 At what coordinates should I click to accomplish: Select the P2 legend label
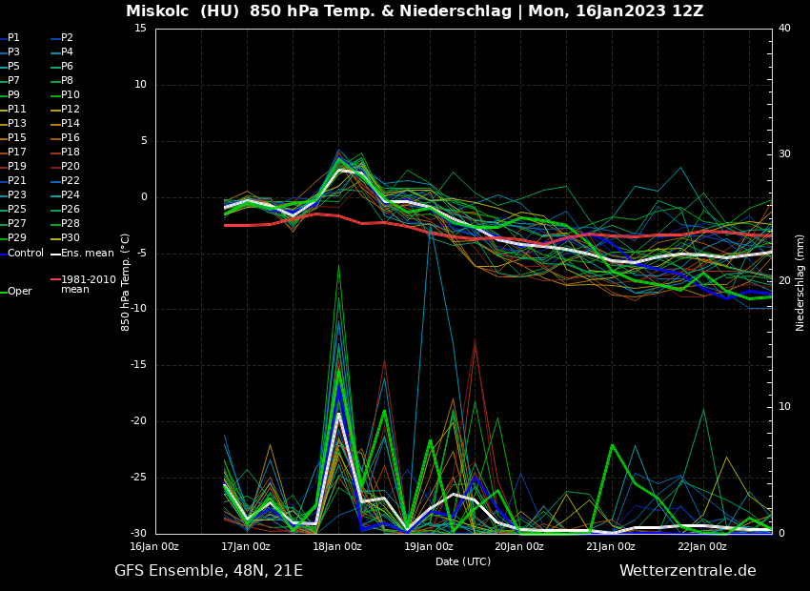pyautogui.click(x=67, y=38)
